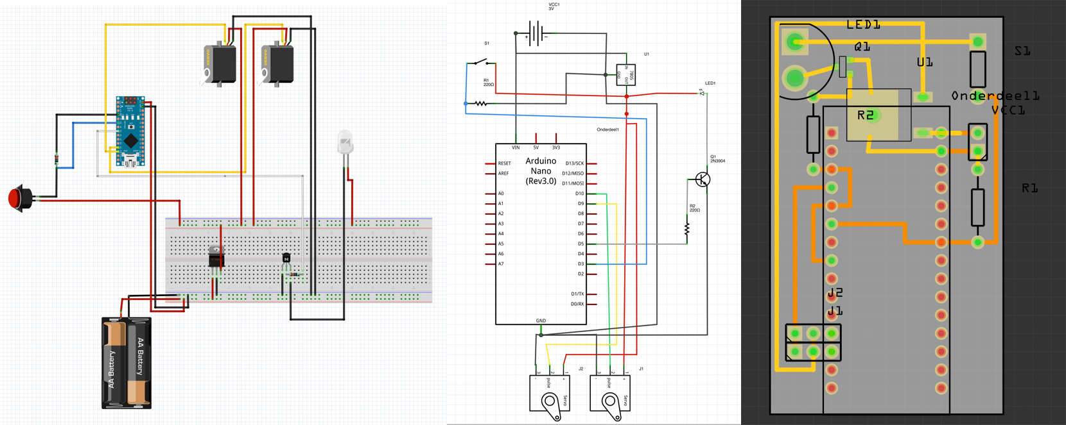The width and height of the screenshot is (1066, 425).
Task: Click the R2 220Ω resistor symbol in schematic
Action: 686,229
